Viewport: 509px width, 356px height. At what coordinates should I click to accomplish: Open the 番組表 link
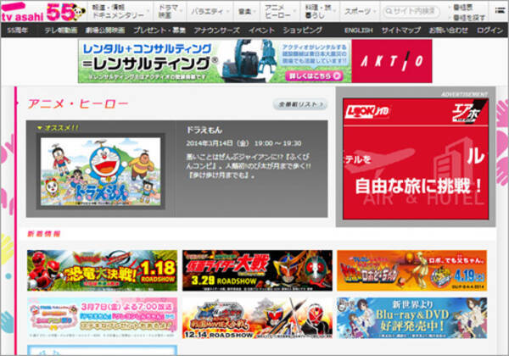click(x=463, y=7)
